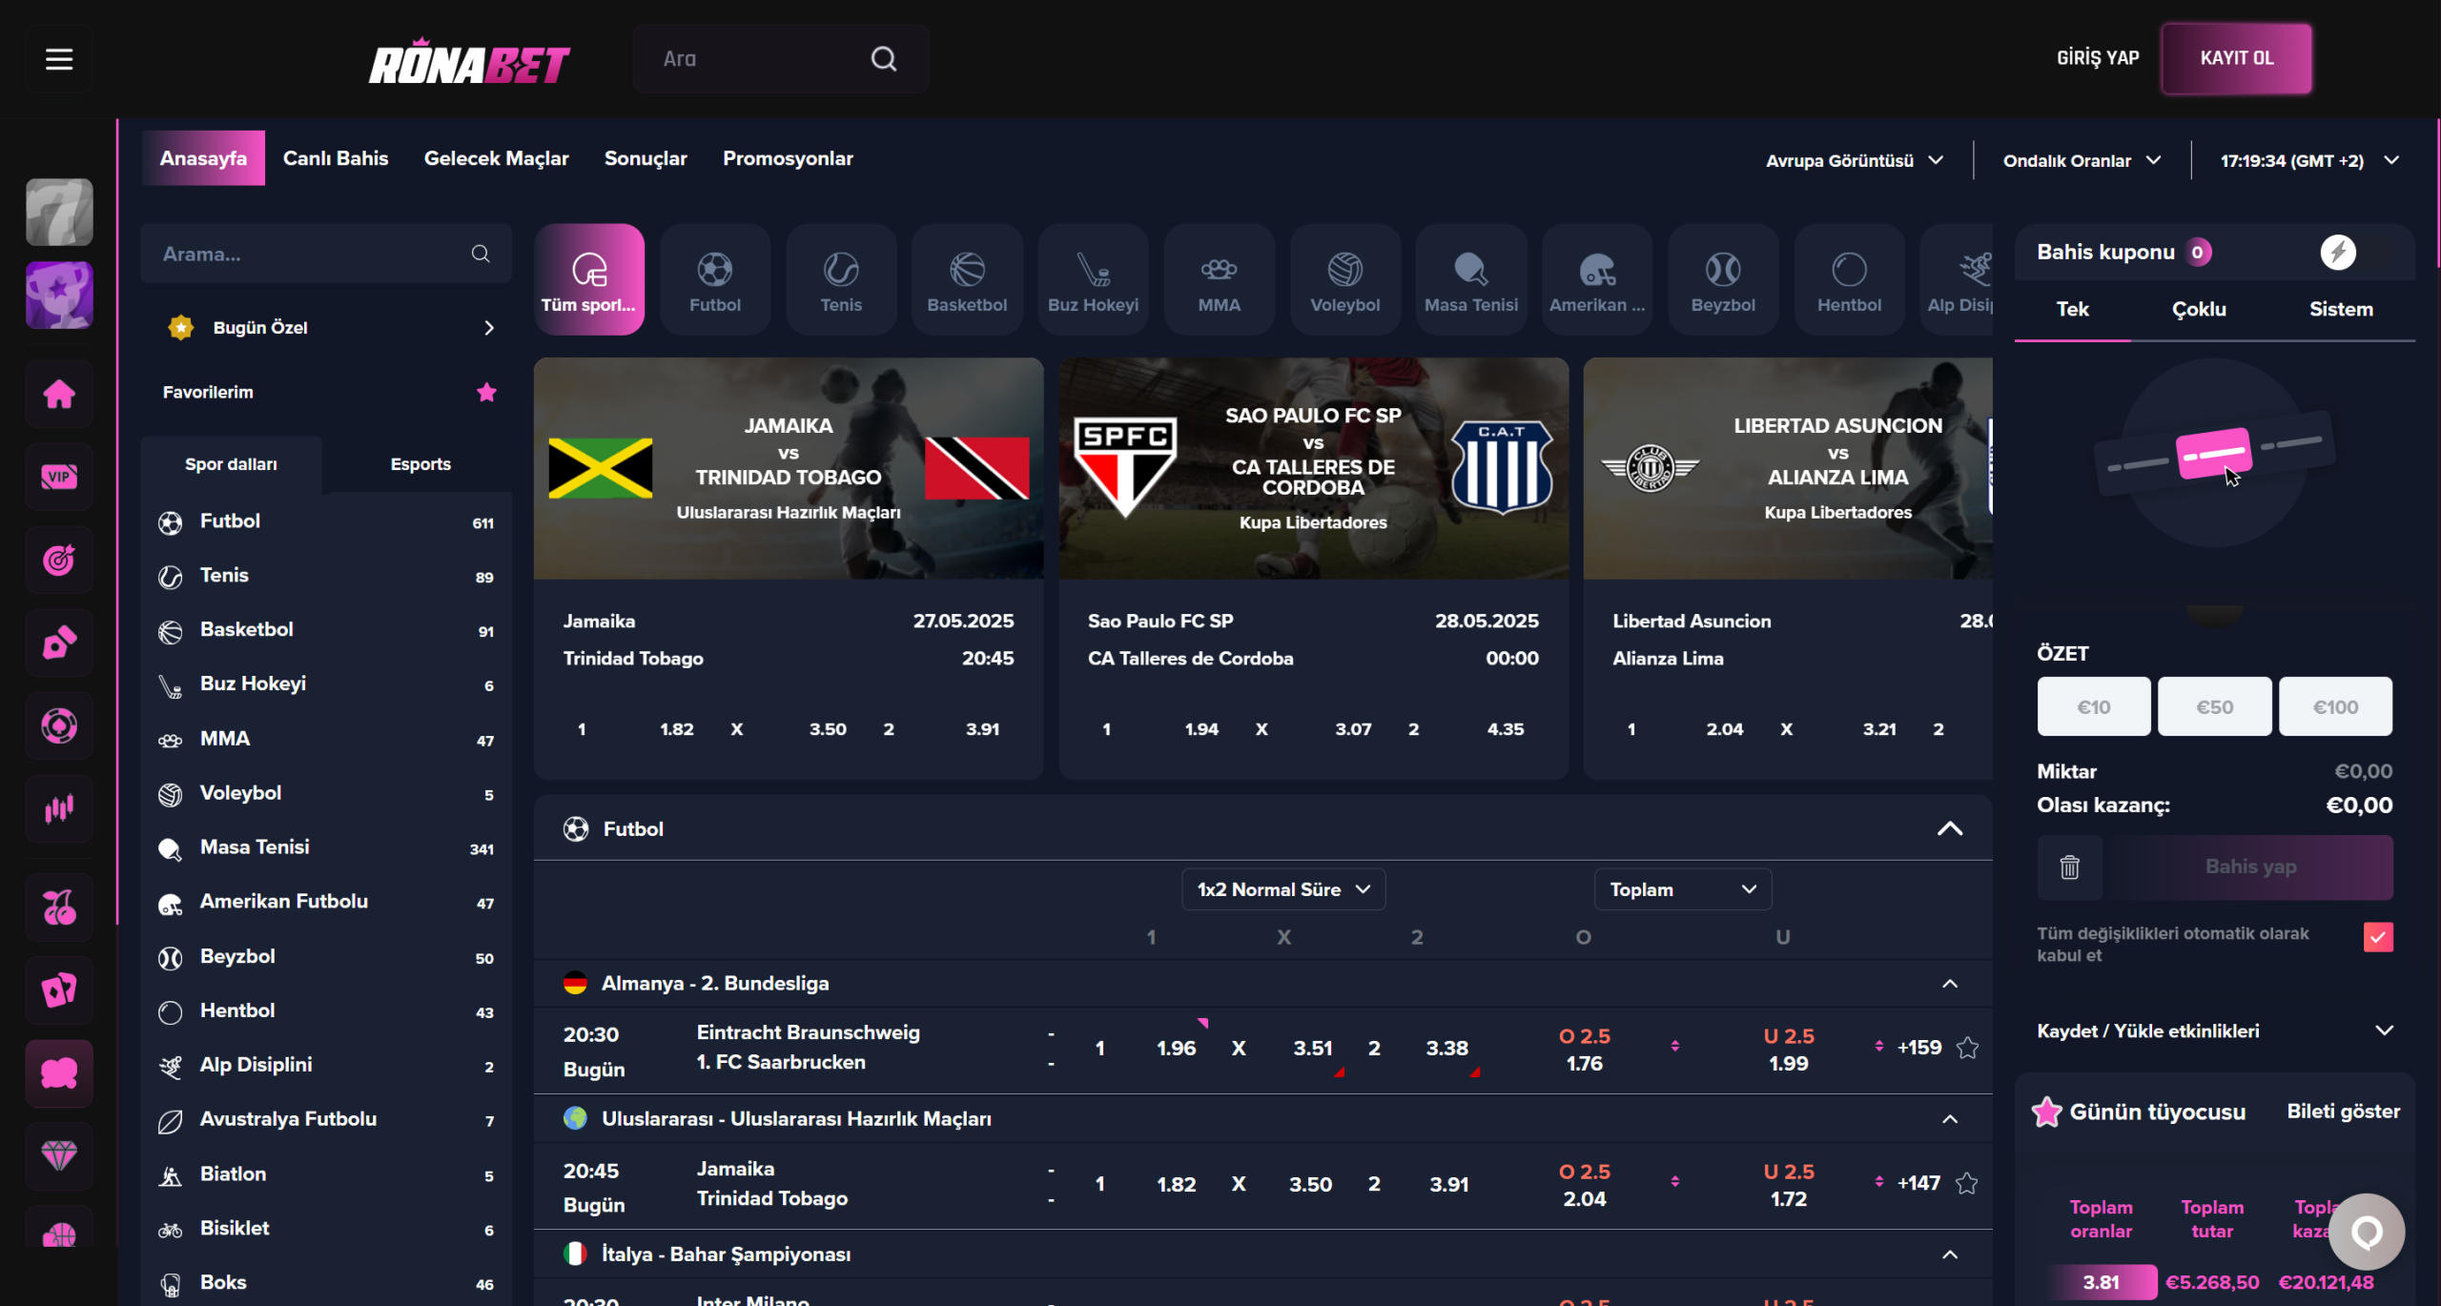
Task: Expand Kaydet / Yükle etkinlikleri
Action: pyautogui.click(x=2214, y=1031)
